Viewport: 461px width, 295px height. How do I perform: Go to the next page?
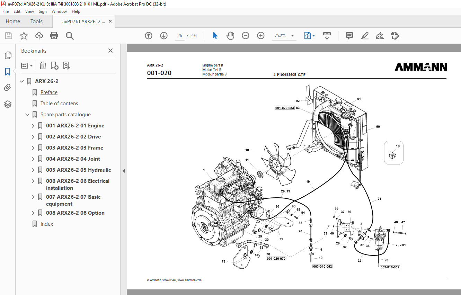coord(164,36)
